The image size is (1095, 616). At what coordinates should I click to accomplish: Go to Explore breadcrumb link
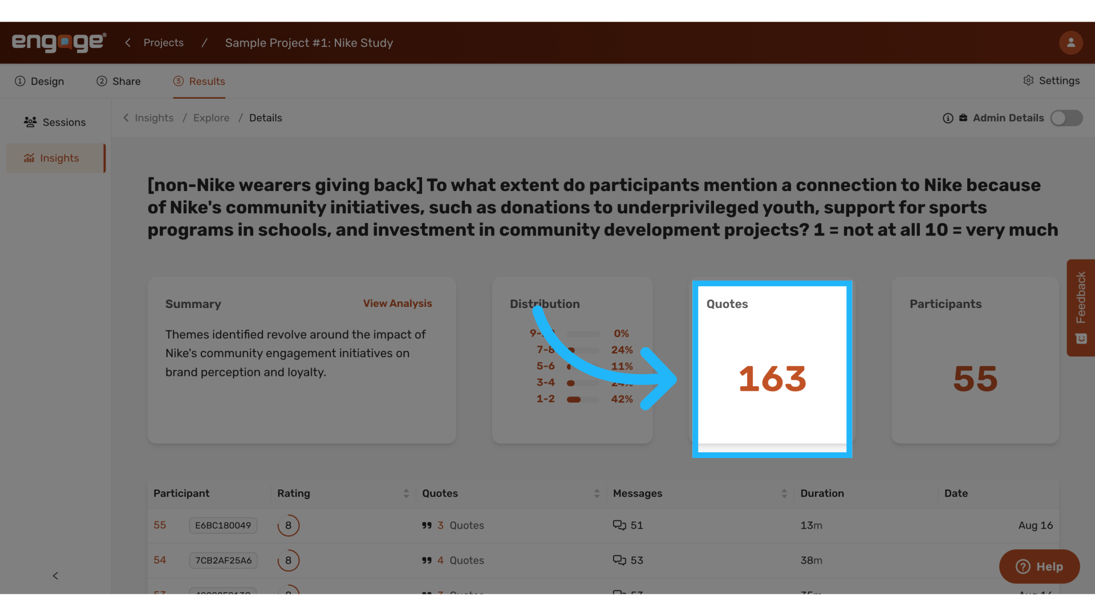(x=211, y=118)
